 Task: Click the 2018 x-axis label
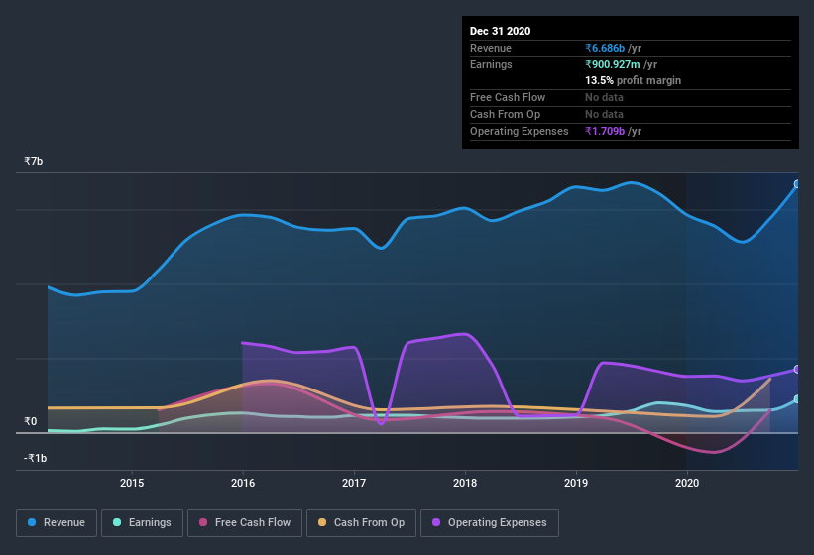click(465, 483)
